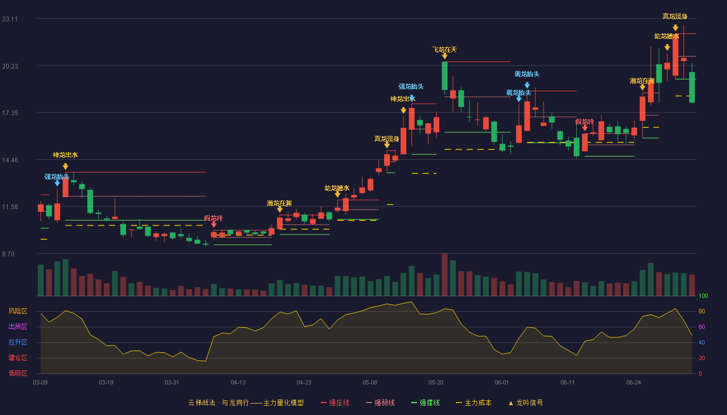Screen dimensions: 727x415
Task: Click the 03-31 date label
Action: click(x=172, y=382)
